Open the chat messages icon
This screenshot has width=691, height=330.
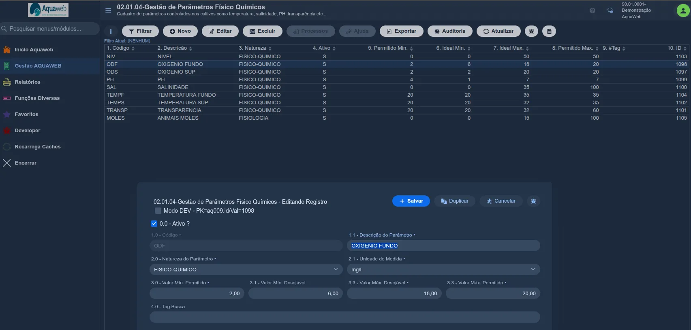coord(610,11)
